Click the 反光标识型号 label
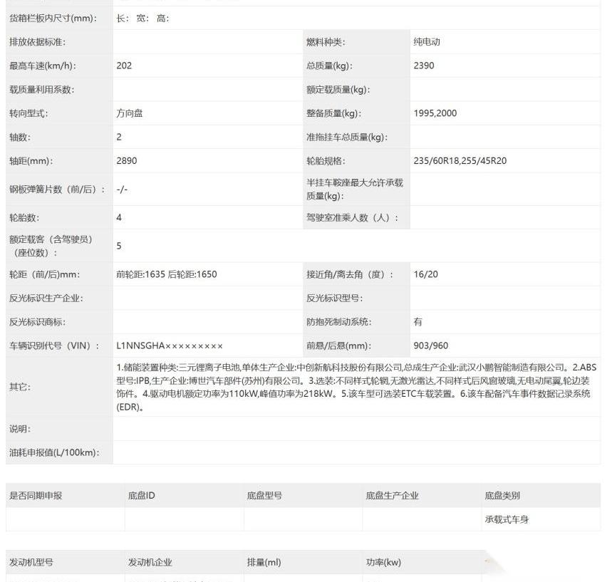The width and height of the screenshot is (607, 582). coord(334,298)
